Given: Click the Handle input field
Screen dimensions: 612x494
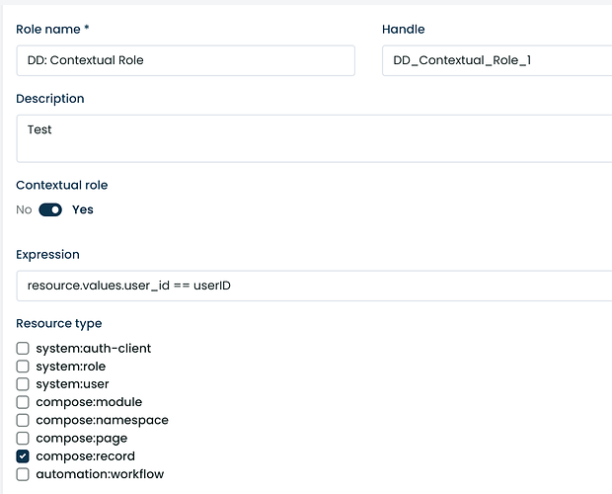Looking at the screenshot, I should (497, 60).
